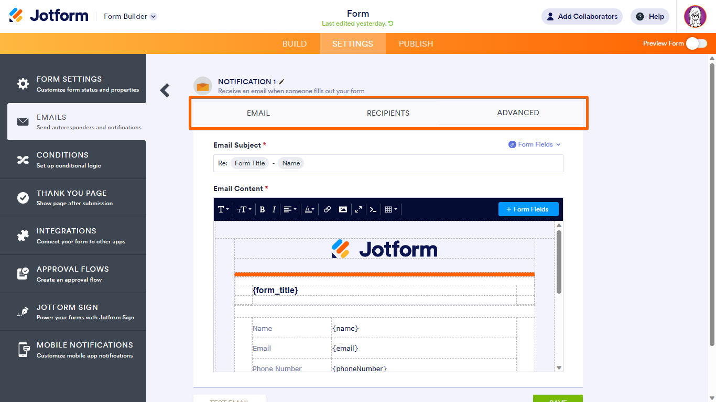Toggle italic formatting
The image size is (716, 402).
coord(274,209)
